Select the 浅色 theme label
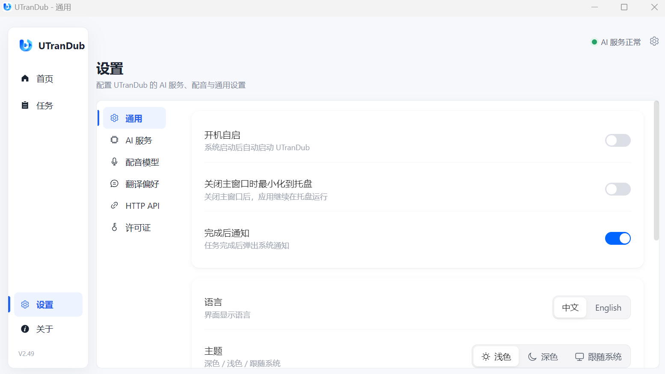Screen dimensions: 665x374 tap(502, 356)
